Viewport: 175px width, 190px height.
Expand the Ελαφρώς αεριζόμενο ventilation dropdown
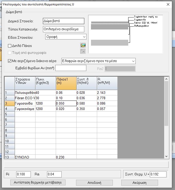[98, 61]
